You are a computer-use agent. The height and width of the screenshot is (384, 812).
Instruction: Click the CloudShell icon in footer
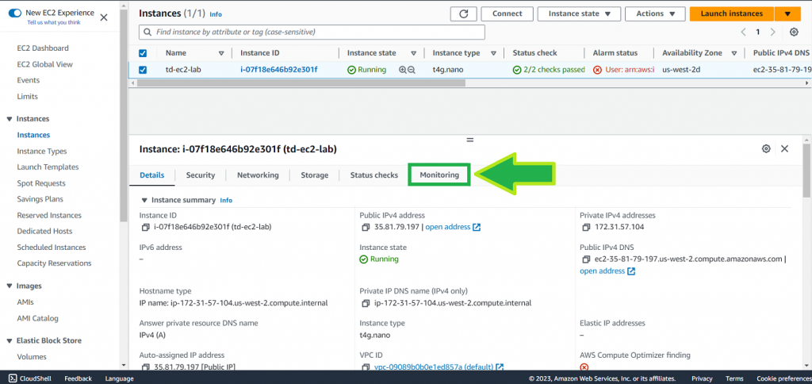click(x=12, y=378)
